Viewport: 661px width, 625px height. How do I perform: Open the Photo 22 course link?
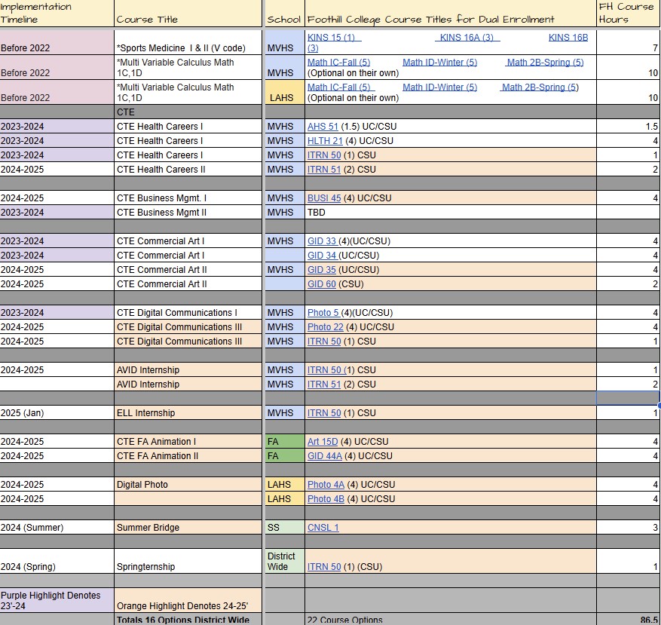[x=326, y=327]
